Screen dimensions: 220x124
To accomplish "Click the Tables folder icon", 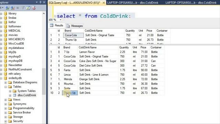I will coord(10,86).
